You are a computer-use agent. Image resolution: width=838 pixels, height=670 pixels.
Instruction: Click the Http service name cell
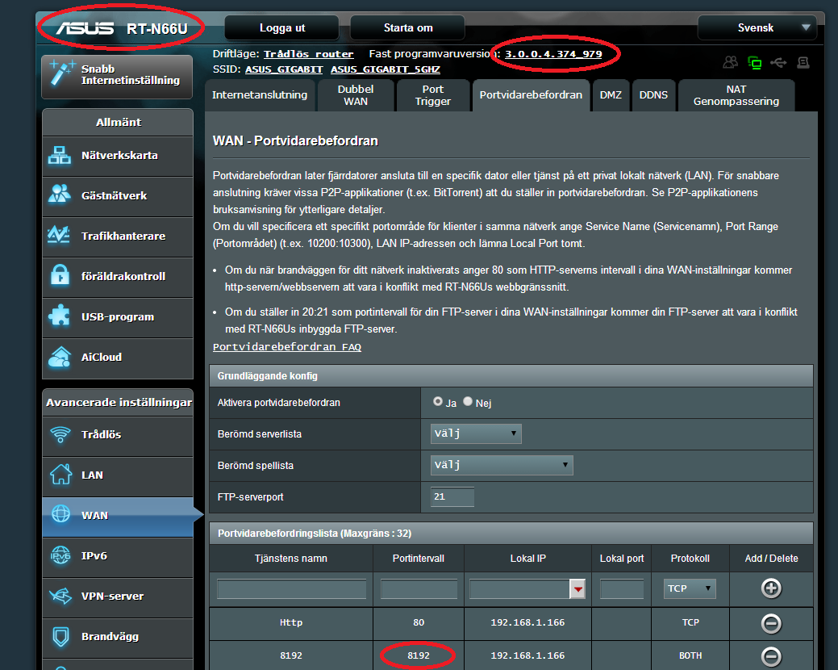(x=290, y=622)
